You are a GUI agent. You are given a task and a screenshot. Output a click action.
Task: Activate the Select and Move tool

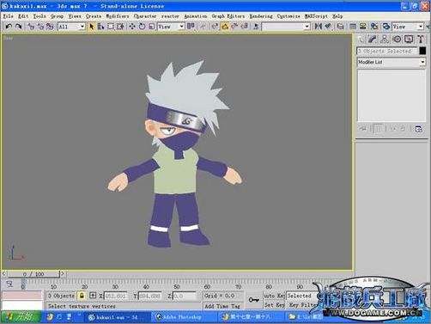point(132,27)
